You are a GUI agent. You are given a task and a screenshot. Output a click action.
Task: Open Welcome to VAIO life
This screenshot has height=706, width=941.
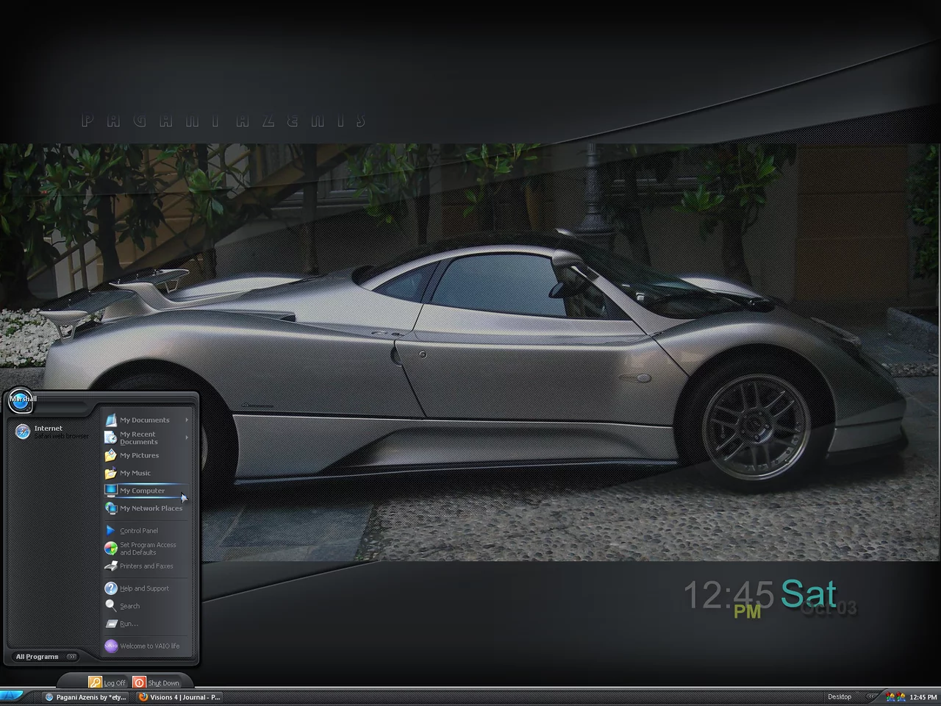pyautogui.click(x=149, y=646)
